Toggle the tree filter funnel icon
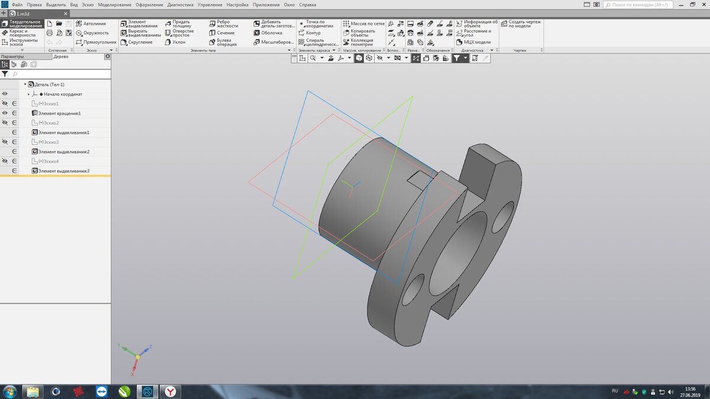The height and width of the screenshot is (399, 710). (x=5, y=74)
